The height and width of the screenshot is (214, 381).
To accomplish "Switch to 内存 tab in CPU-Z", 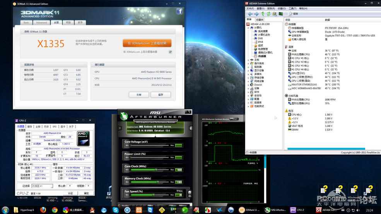I will (46, 127).
